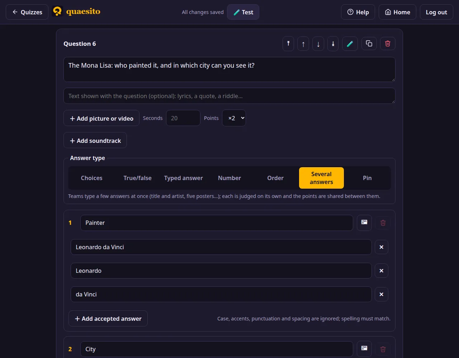Viewport: 459px width, 358px height.
Task: Switch answer type to Pin
Action: [367, 178]
